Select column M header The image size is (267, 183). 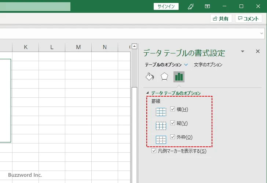78,47
